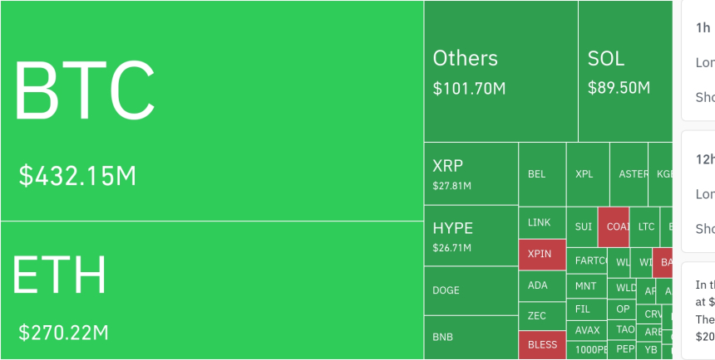715x360 pixels.
Task: Select the XRP $27.81M tile
Action: point(471,173)
